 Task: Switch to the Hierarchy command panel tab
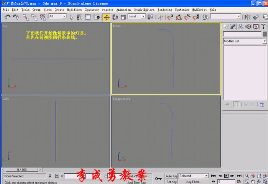pos(240,27)
